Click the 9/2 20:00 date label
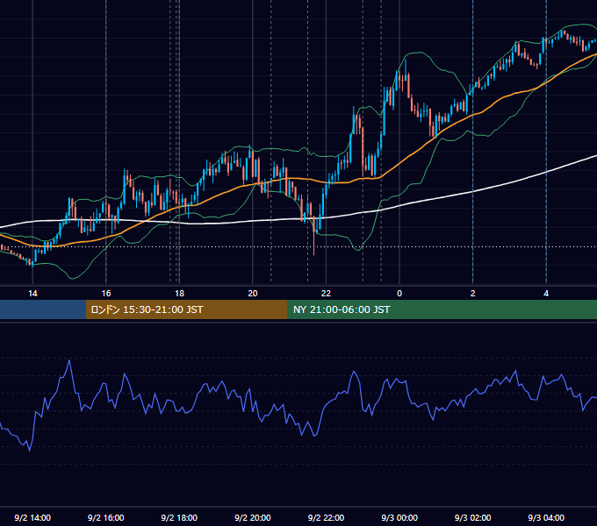The width and height of the screenshot is (597, 526). click(x=253, y=517)
